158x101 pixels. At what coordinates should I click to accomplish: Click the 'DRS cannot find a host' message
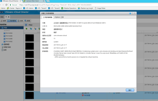coord(76,57)
